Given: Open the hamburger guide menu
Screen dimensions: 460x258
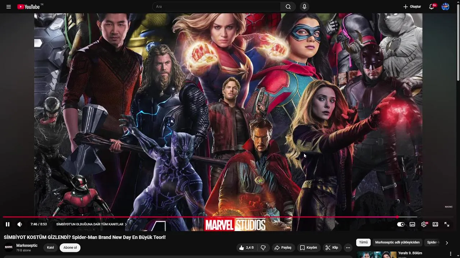Looking at the screenshot, I should click(9, 7).
